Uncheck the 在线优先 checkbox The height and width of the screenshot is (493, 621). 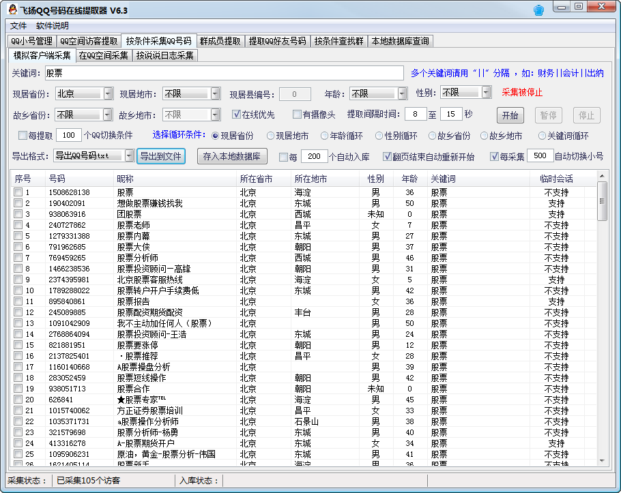click(237, 115)
